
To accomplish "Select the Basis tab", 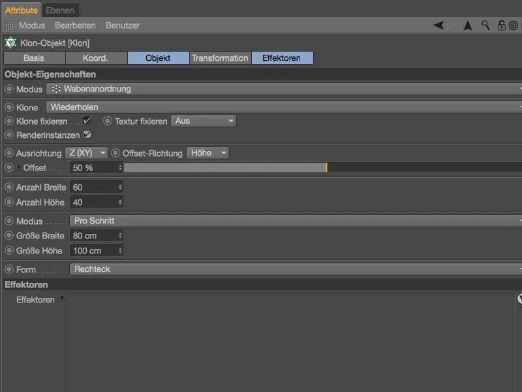I will [35, 58].
